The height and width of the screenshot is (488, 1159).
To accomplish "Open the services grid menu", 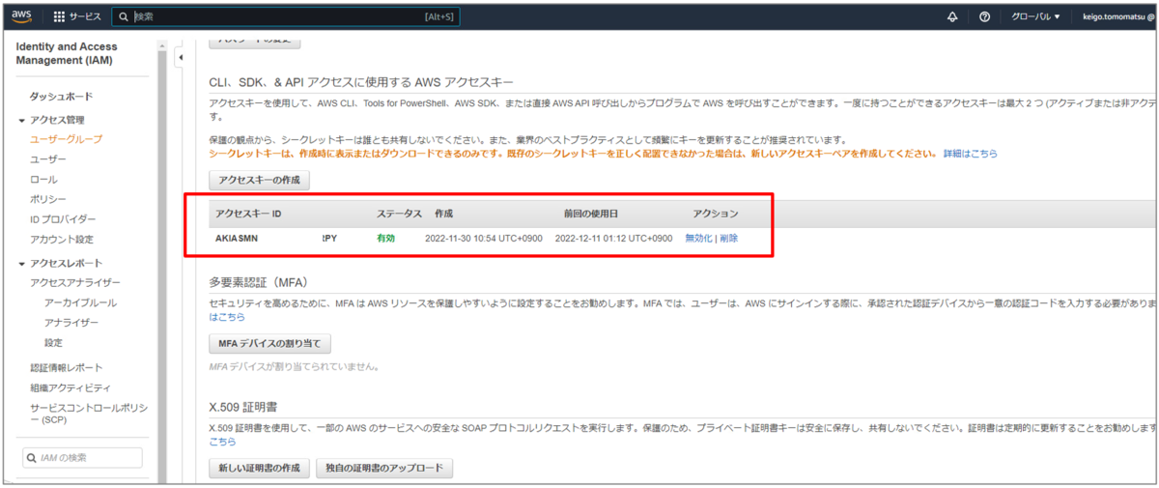I will pyautogui.click(x=59, y=17).
